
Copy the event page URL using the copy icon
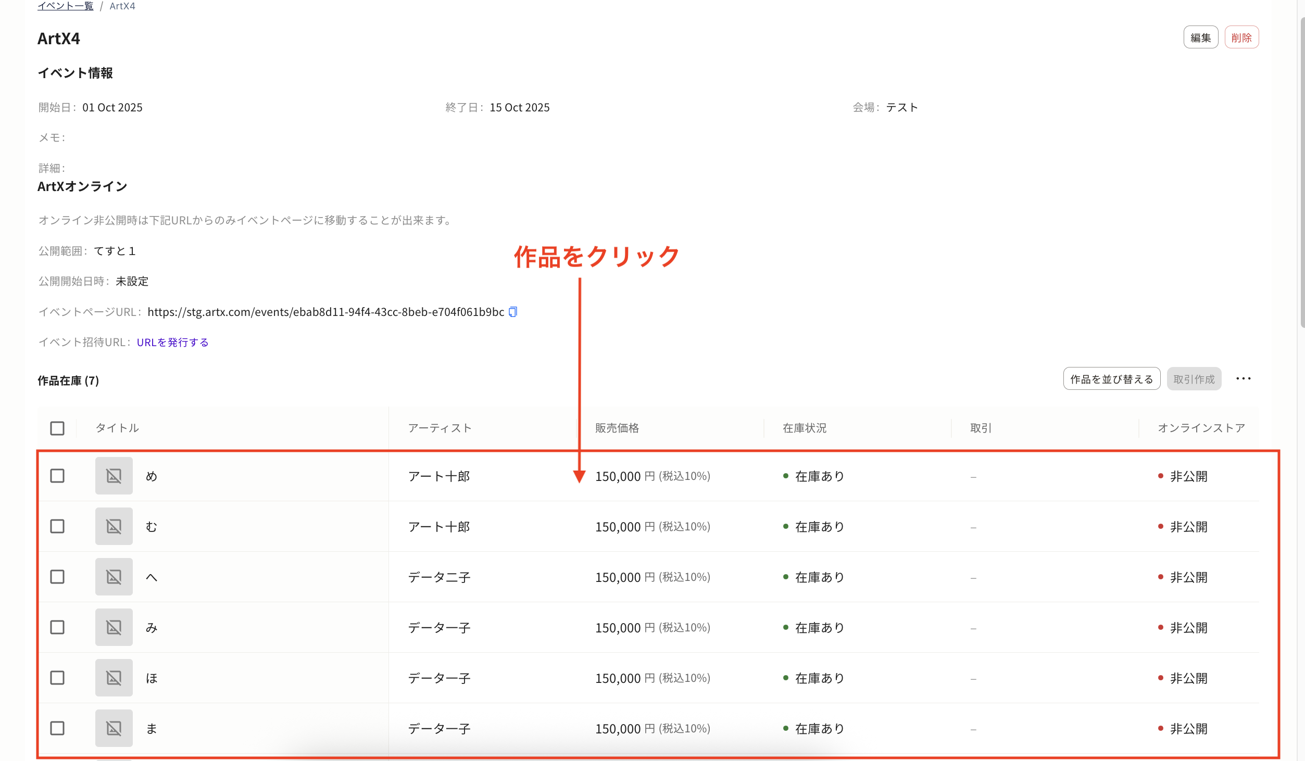(x=513, y=311)
